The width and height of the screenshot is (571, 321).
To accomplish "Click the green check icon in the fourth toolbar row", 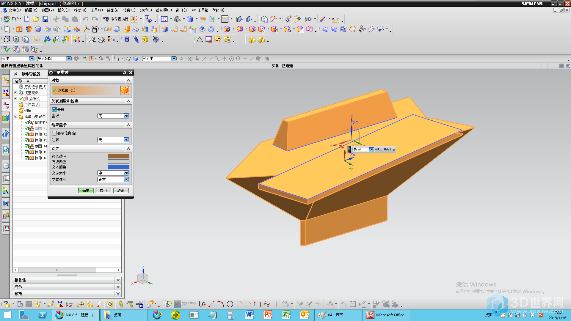I will pos(7,49).
